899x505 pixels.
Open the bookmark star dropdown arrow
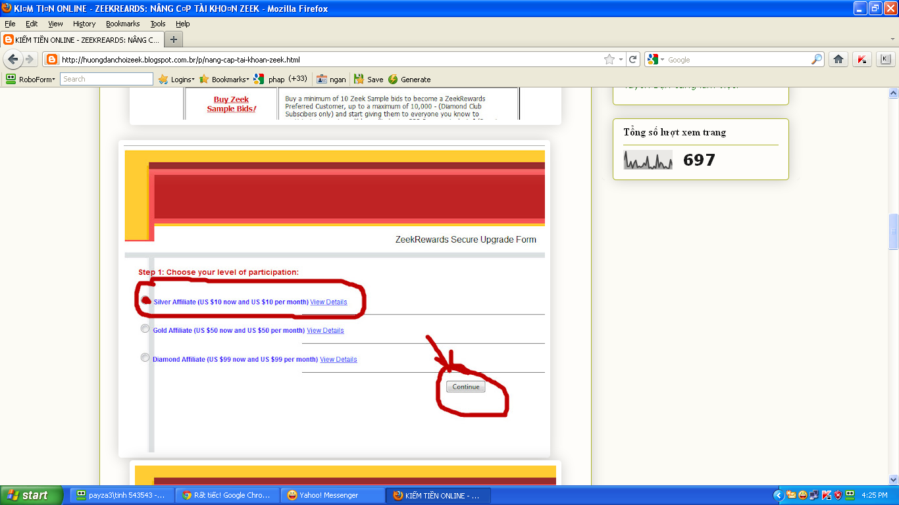pyautogui.click(x=621, y=59)
